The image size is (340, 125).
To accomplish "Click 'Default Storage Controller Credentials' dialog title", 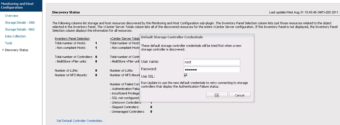I will 172,37.
